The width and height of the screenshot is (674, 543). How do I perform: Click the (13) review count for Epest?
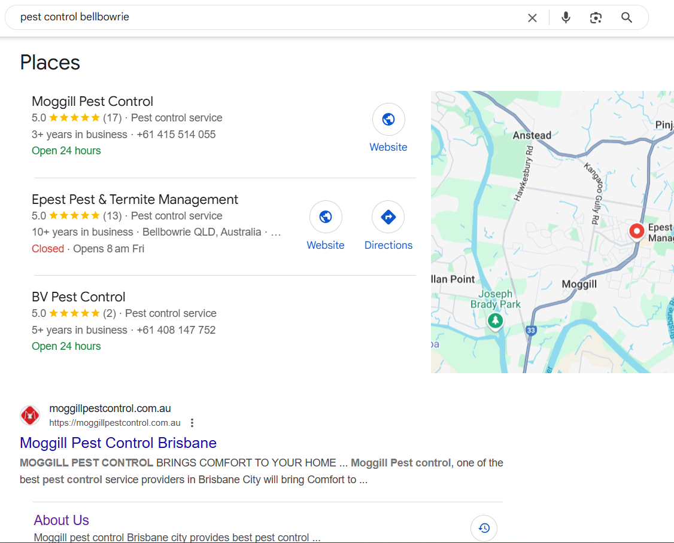pyautogui.click(x=112, y=216)
